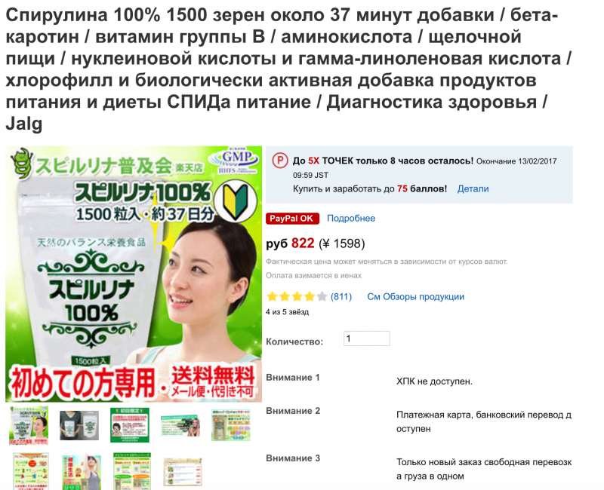604x490 pixels.
Task: Click the (811) review count link
Action: point(341,297)
